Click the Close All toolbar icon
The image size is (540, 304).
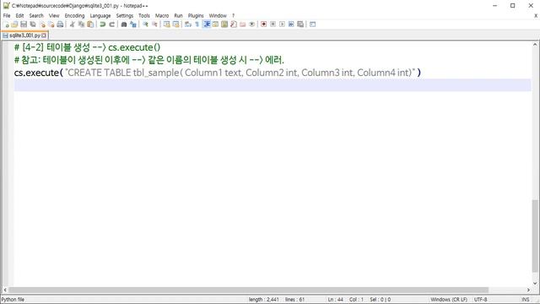51,24
